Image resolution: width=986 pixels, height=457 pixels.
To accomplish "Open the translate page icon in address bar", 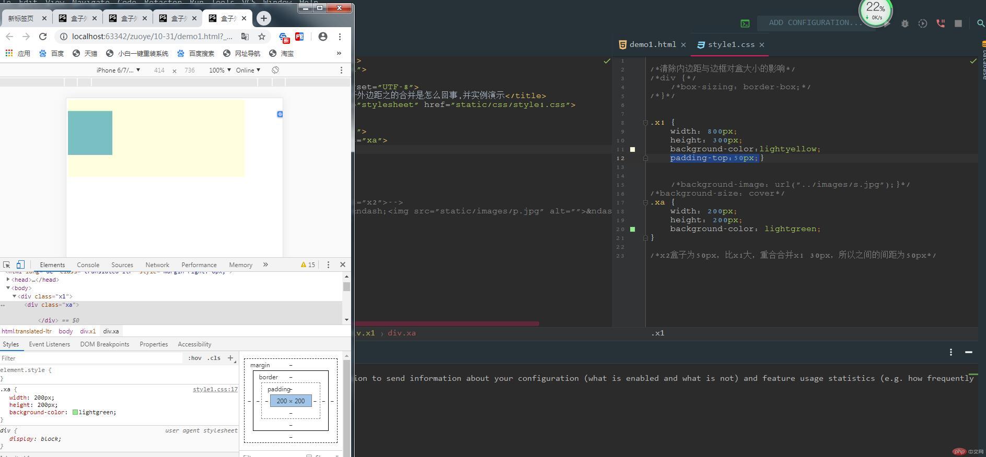I will [x=245, y=37].
